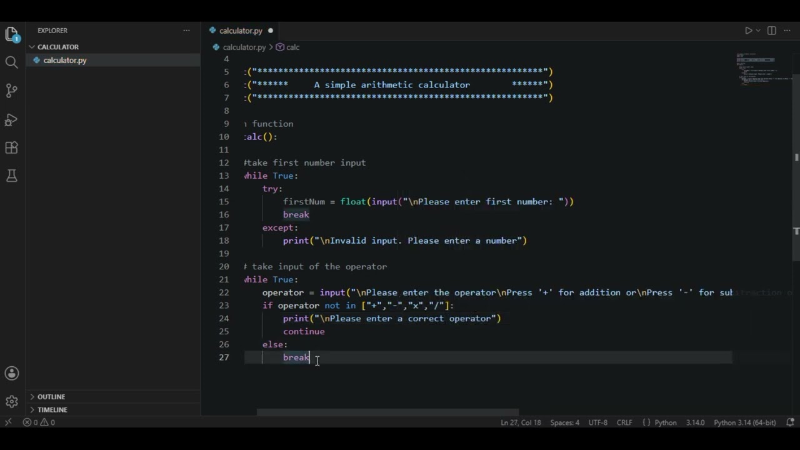Viewport: 800px width, 450px height.
Task: Click the 'continue' keyword on line 25
Action: coord(304,332)
